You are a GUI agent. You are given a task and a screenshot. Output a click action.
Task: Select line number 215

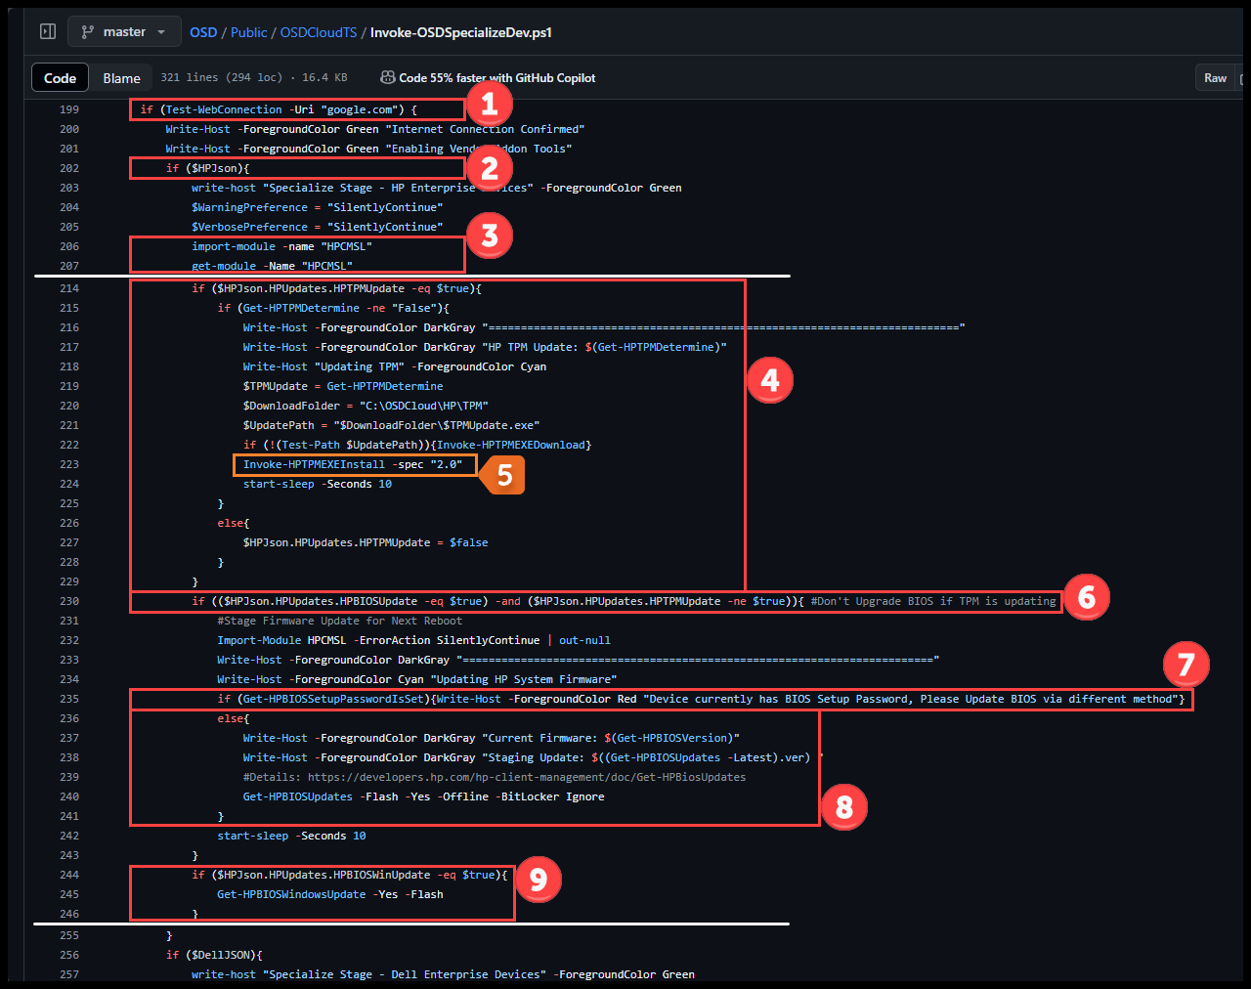[x=68, y=308]
